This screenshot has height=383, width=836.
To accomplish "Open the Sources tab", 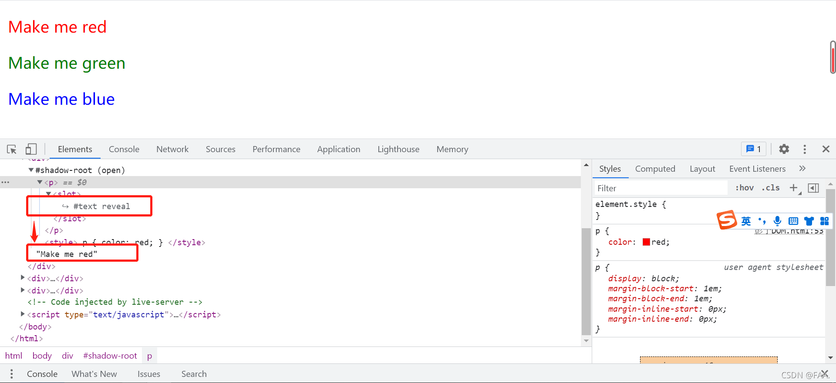I will [x=221, y=149].
